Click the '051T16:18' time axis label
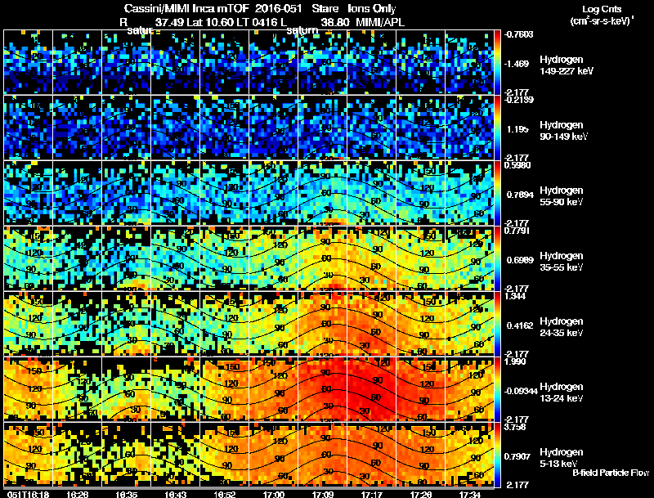This screenshot has height=498, width=654. click(x=28, y=494)
